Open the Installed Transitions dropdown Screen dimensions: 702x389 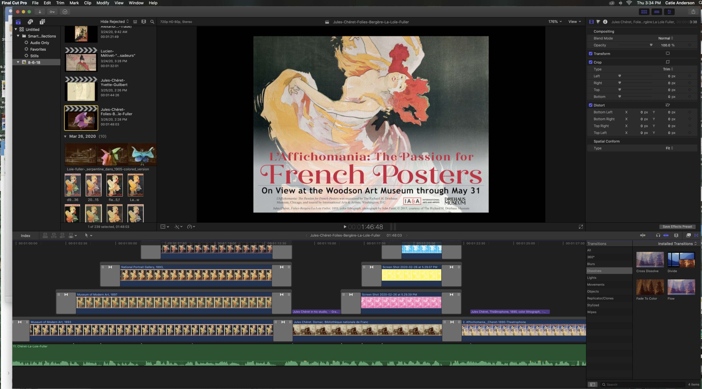[x=677, y=244]
